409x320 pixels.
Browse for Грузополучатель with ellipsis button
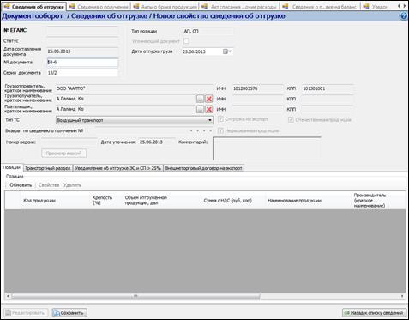pos(201,99)
